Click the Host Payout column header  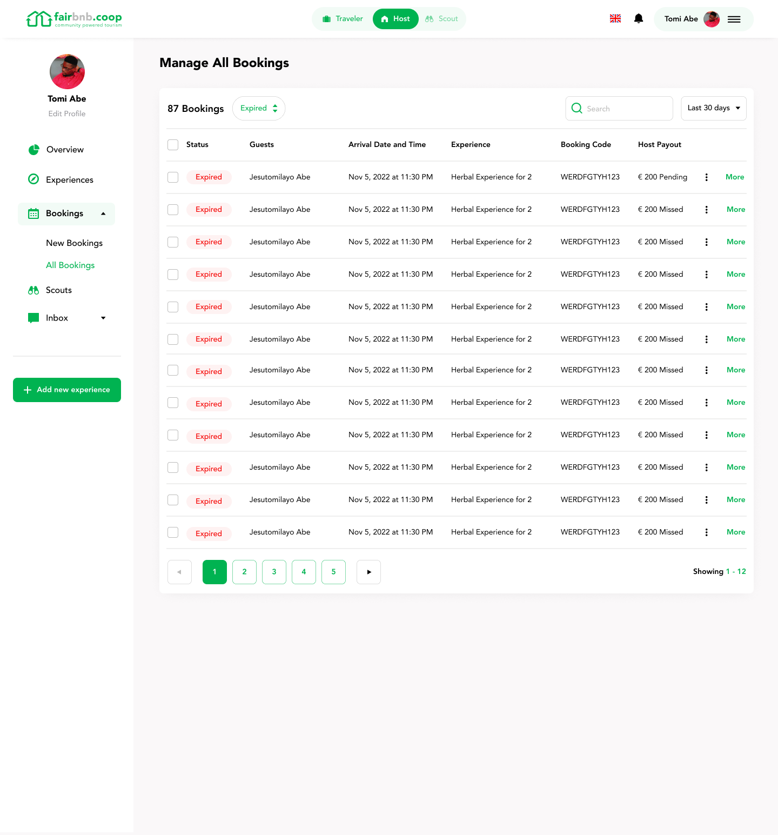point(660,144)
